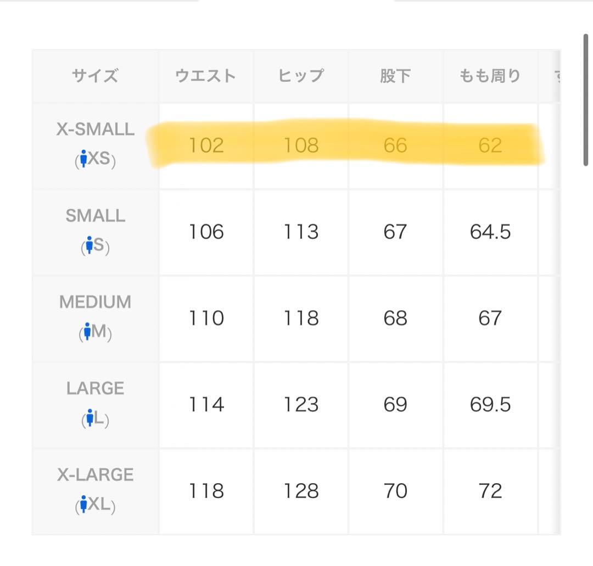Screen dimensions: 593x566
Task: Click the blue person icon beside S
Action: [88, 246]
